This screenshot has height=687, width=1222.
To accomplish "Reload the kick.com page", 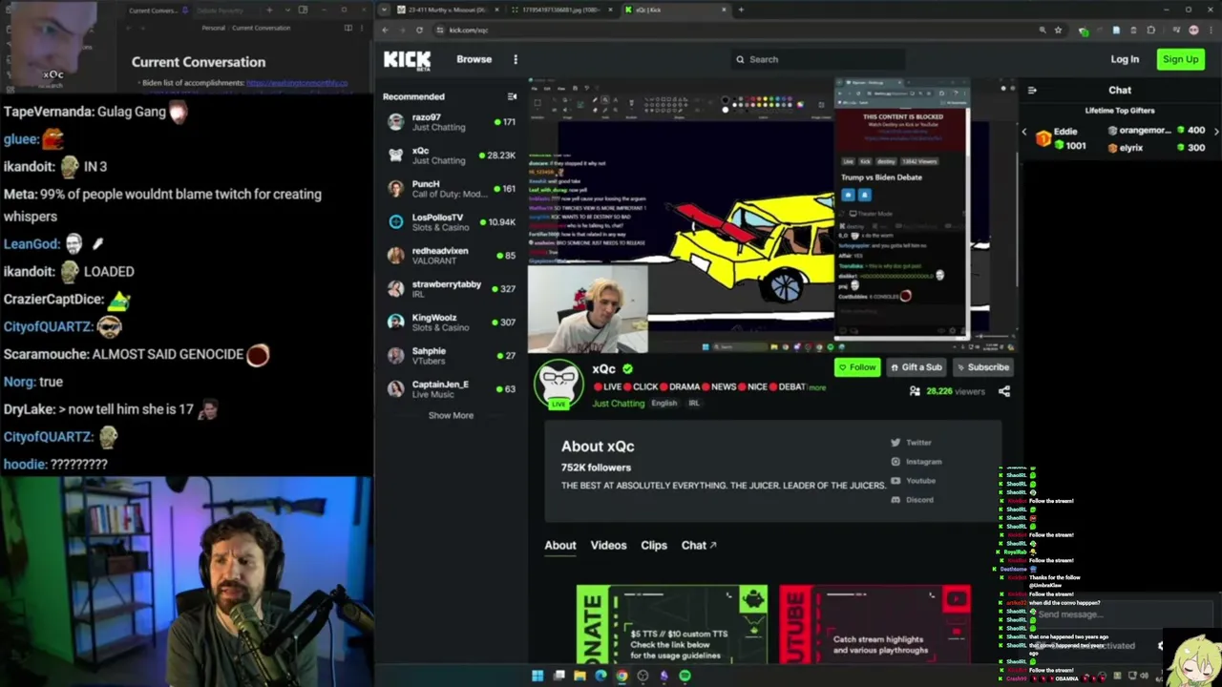I will pyautogui.click(x=419, y=31).
